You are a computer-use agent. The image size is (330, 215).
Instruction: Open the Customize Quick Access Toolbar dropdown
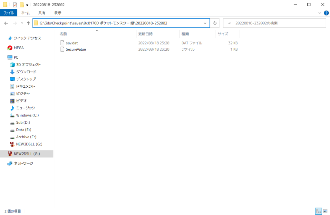click(27, 5)
